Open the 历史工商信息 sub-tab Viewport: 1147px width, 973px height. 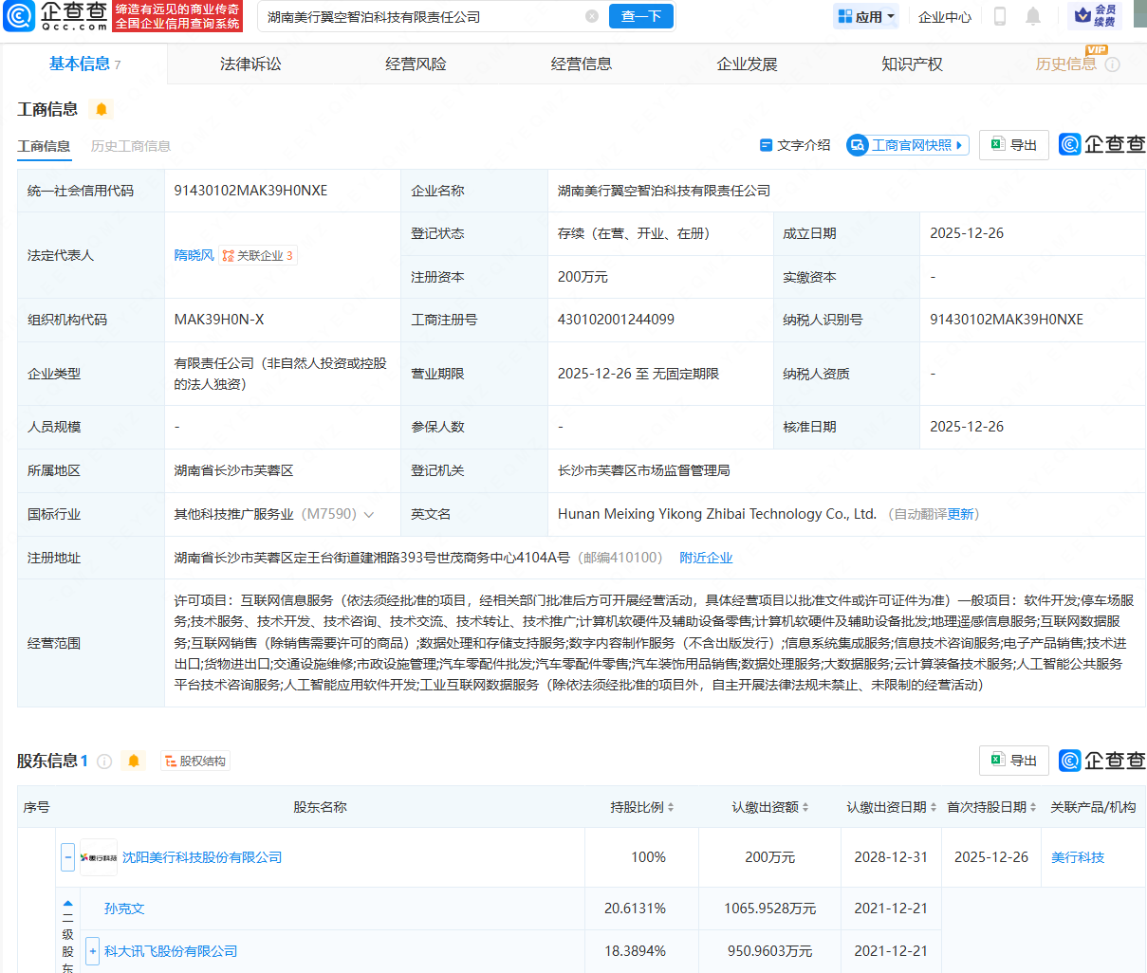(x=131, y=146)
